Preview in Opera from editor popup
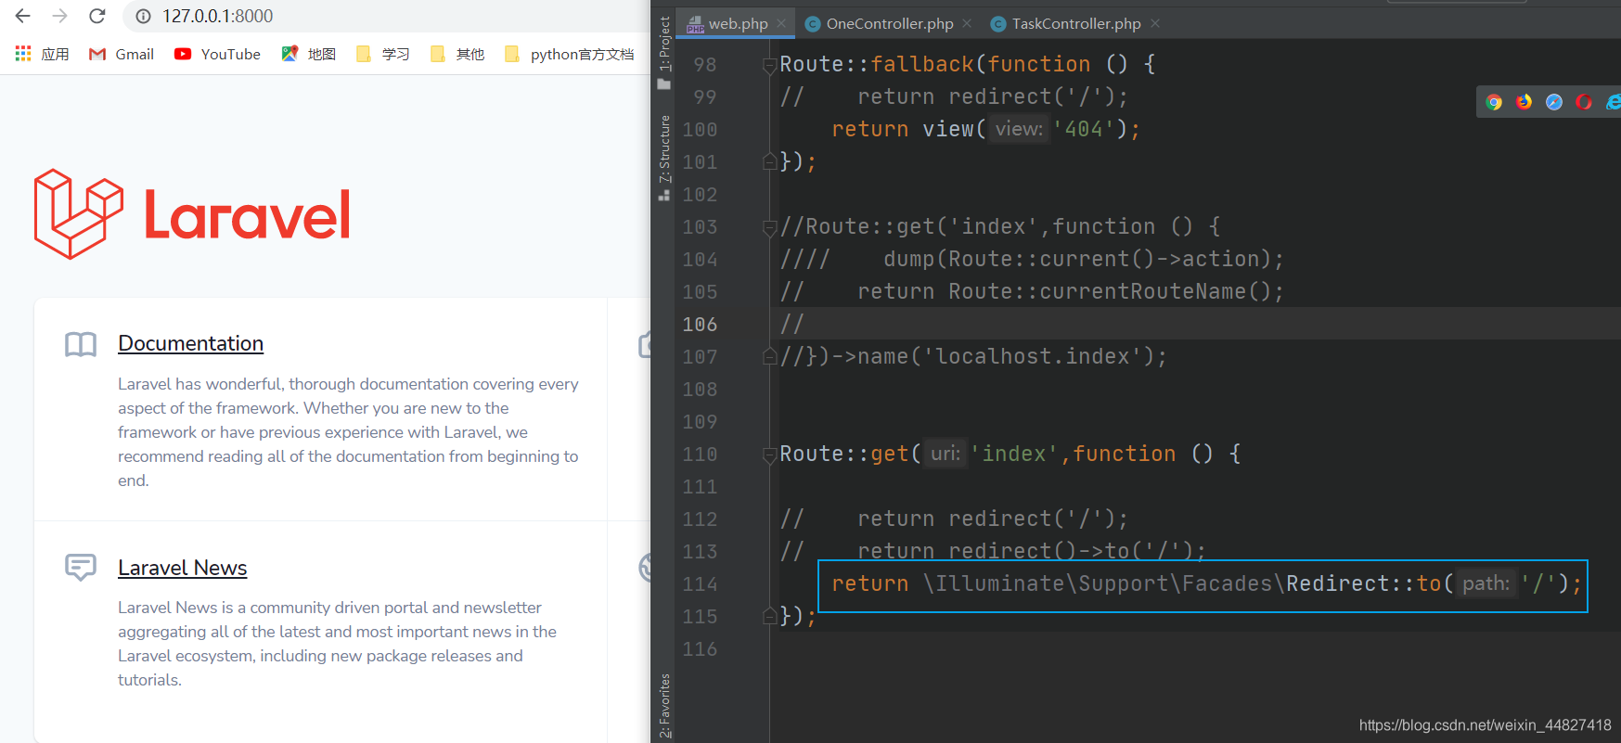The width and height of the screenshot is (1621, 743). (1584, 102)
